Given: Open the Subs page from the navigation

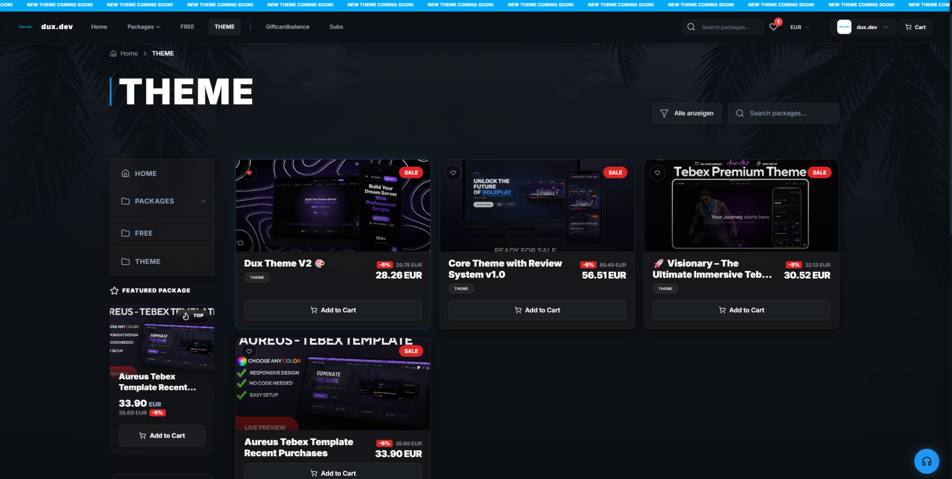Looking at the screenshot, I should (x=336, y=27).
